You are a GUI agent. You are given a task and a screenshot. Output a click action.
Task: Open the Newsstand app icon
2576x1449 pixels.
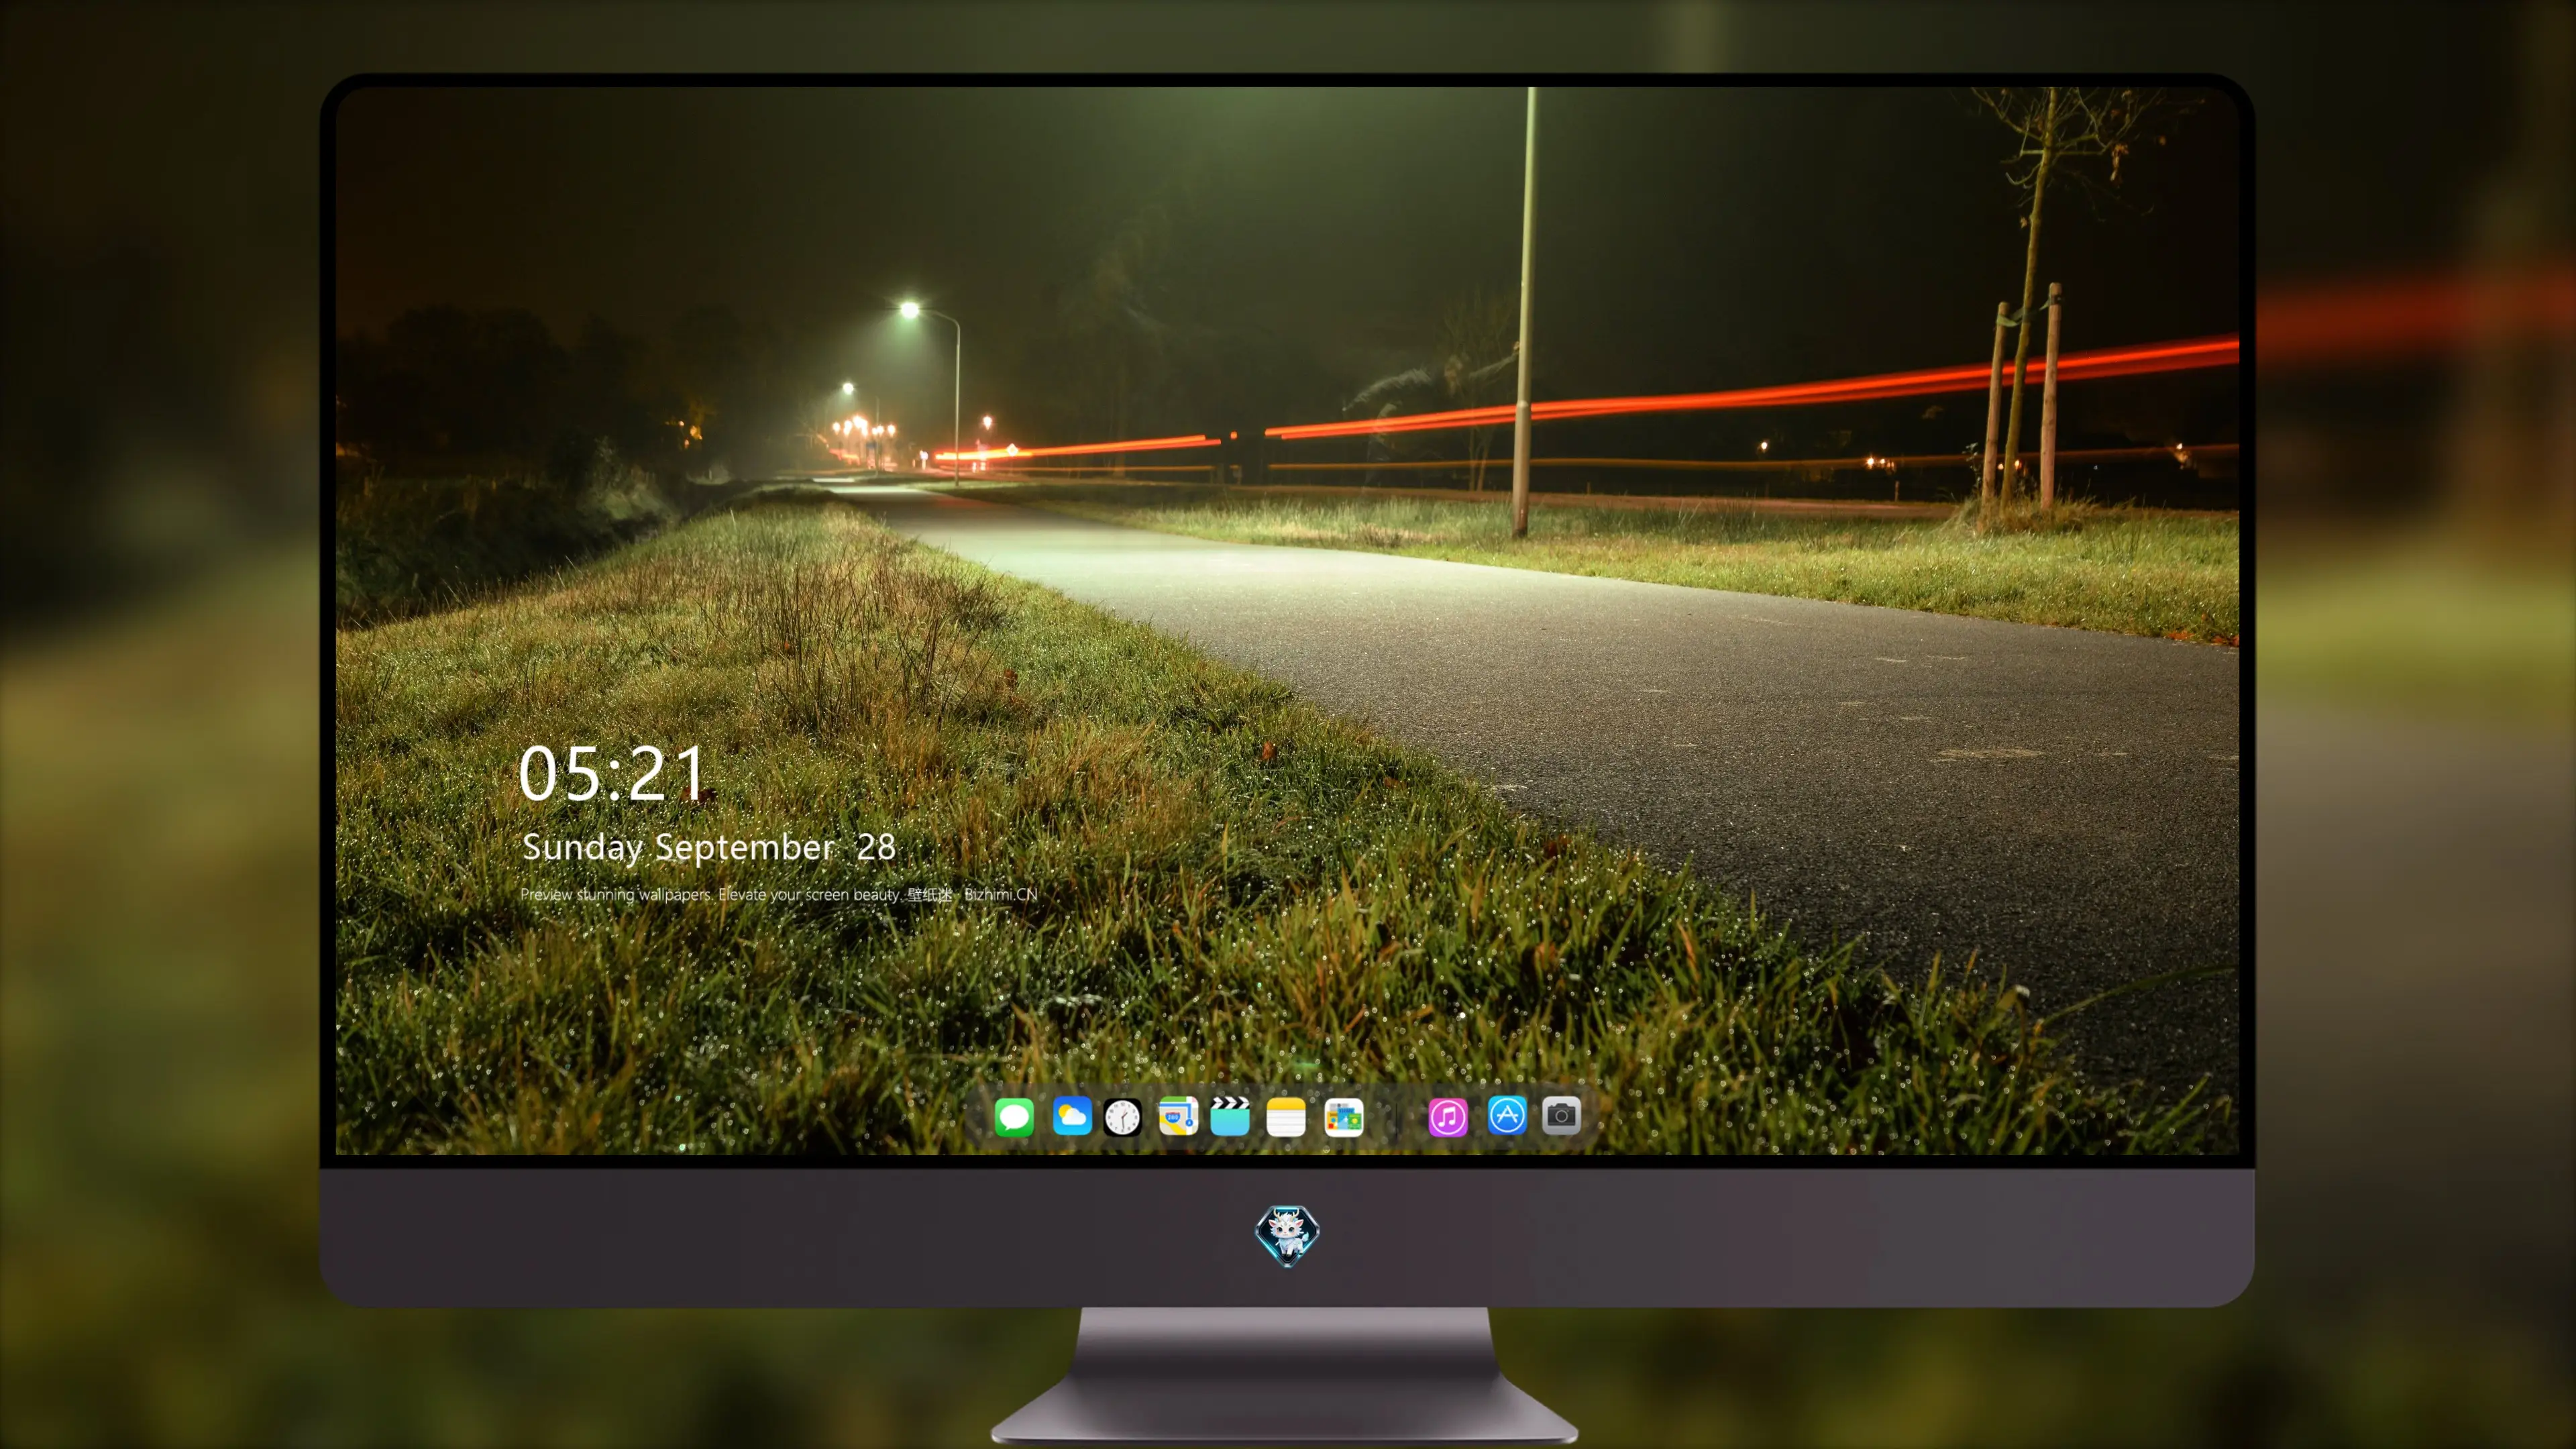pos(1344,1116)
